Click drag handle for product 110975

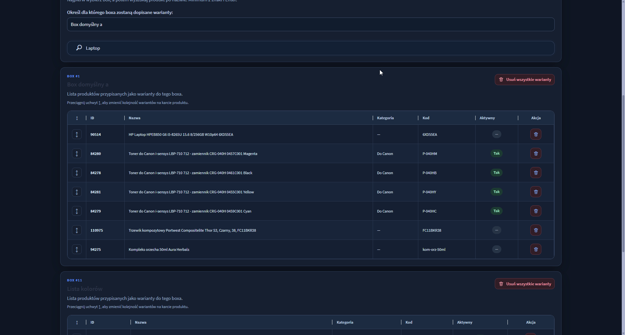[x=77, y=230]
